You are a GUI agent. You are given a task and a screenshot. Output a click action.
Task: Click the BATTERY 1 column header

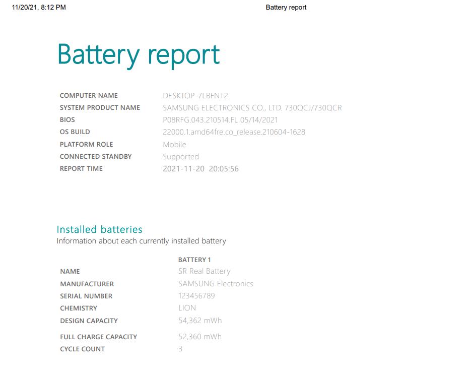point(194,260)
